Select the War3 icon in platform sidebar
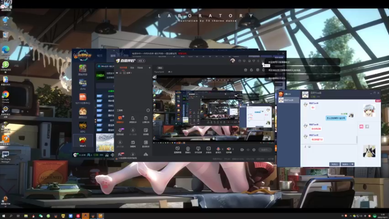Image resolution: width=389 pixels, height=219 pixels. pos(83,140)
